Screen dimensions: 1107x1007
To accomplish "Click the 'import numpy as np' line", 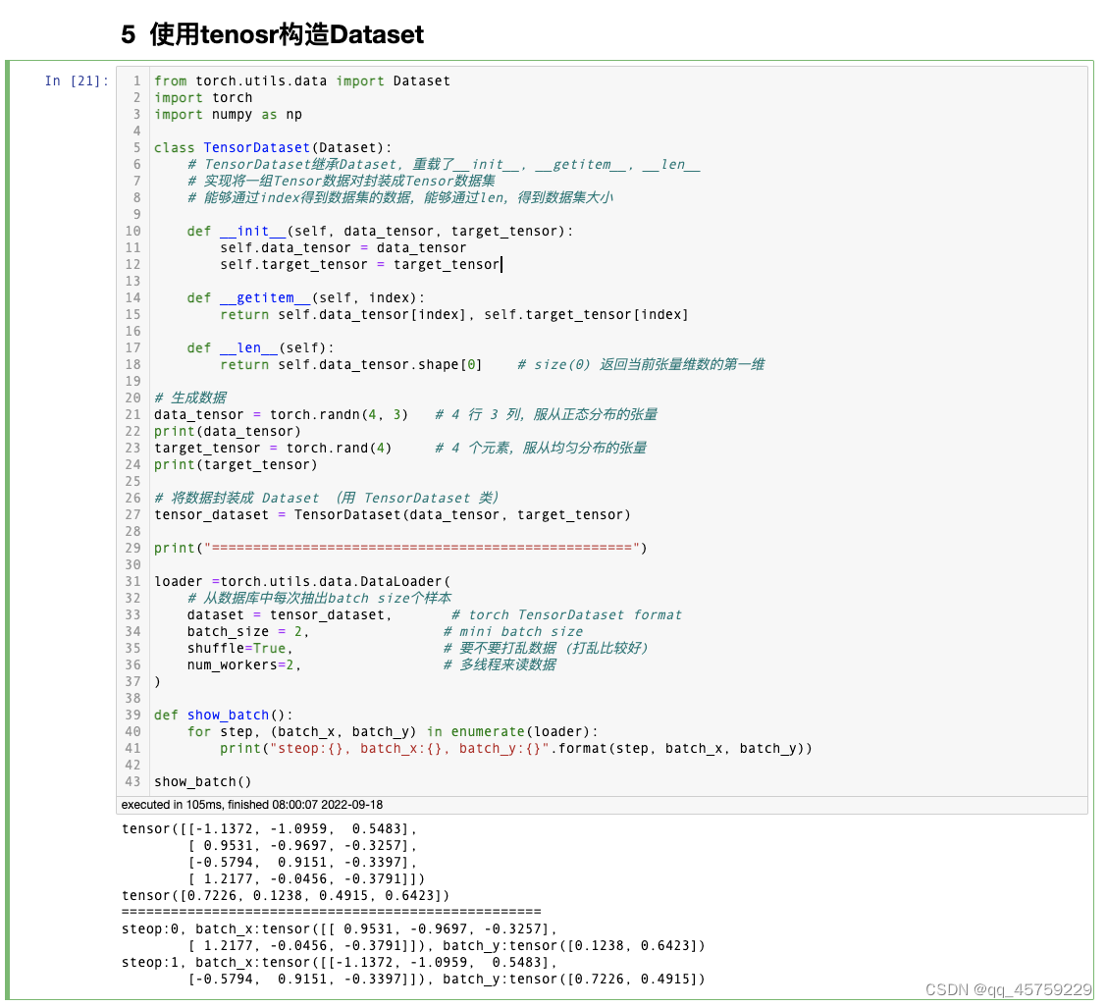I will point(228,115).
